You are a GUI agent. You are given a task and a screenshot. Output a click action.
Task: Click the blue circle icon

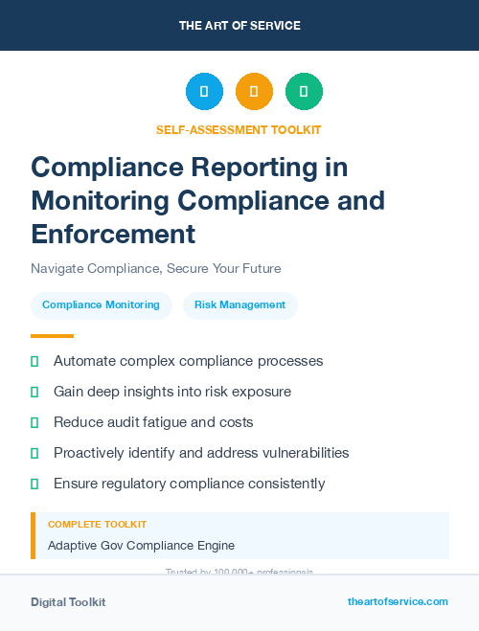(204, 91)
